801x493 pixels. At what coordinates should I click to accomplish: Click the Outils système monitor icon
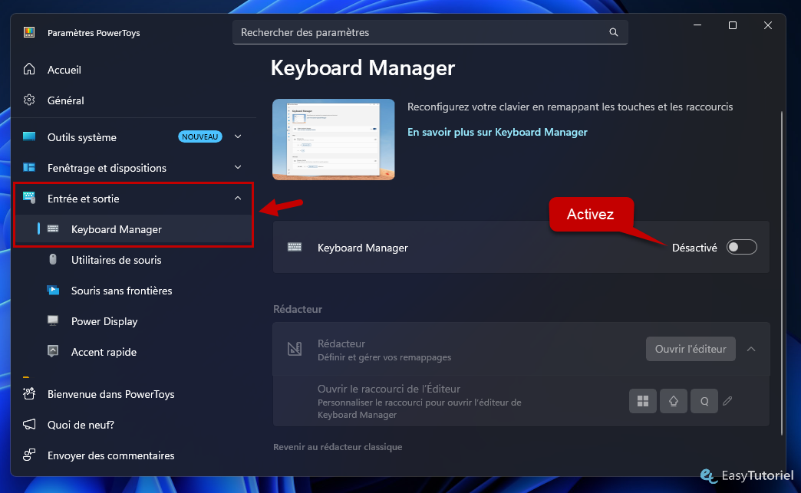point(29,136)
